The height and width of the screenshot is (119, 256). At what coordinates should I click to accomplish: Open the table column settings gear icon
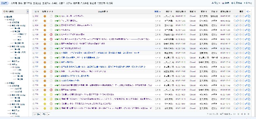click(x=248, y=11)
